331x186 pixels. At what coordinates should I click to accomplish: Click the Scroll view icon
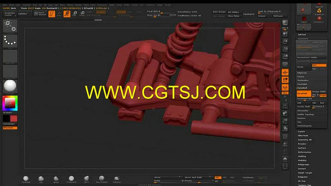285,34
